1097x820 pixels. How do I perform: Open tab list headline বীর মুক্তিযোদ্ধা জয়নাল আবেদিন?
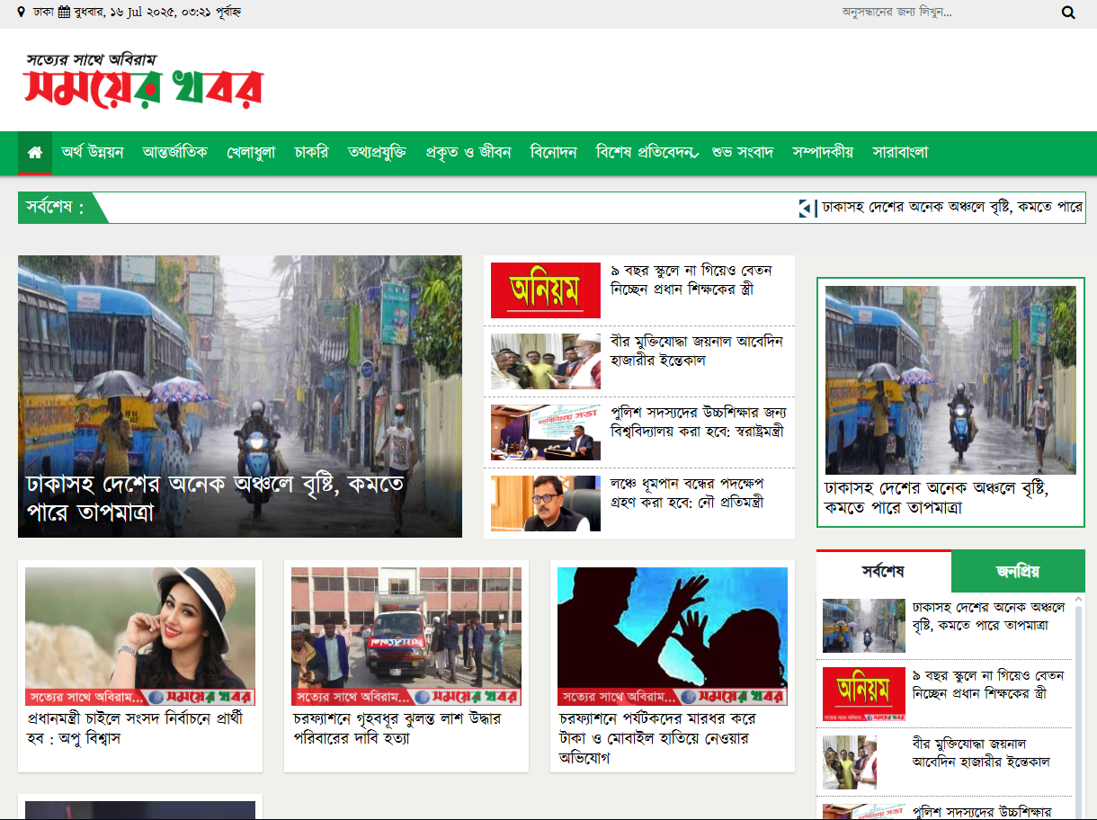coord(981,753)
